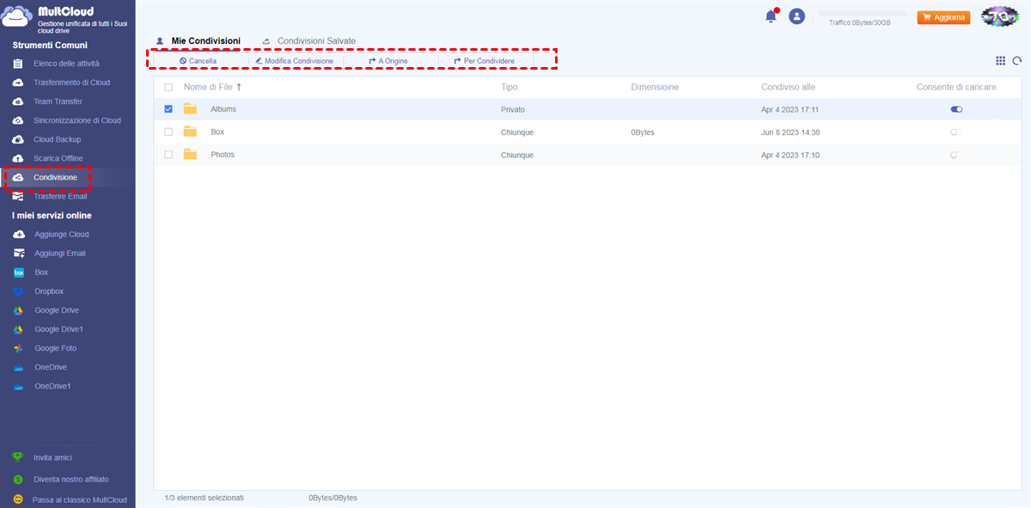Click the MultCloud logo

[x=18, y=18]
